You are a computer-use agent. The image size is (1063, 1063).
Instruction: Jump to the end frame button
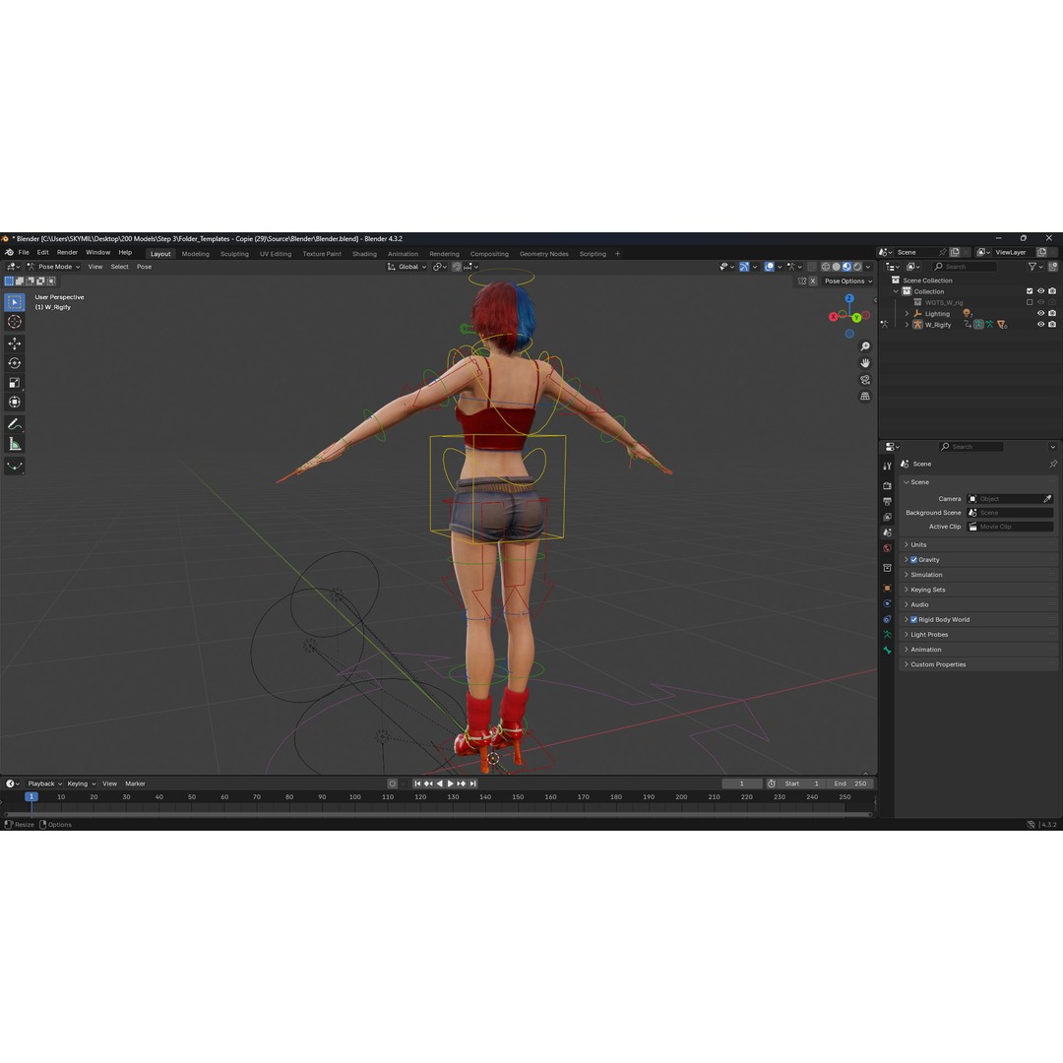[x=473, y=783]
